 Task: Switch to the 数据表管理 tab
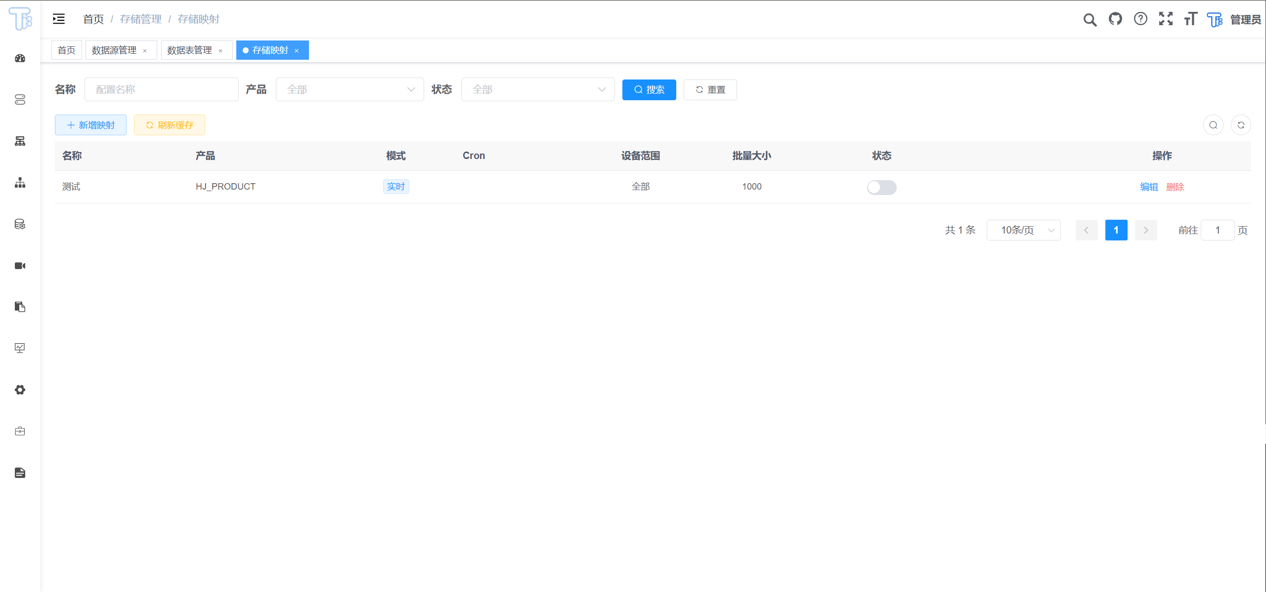tap(197, 50)
